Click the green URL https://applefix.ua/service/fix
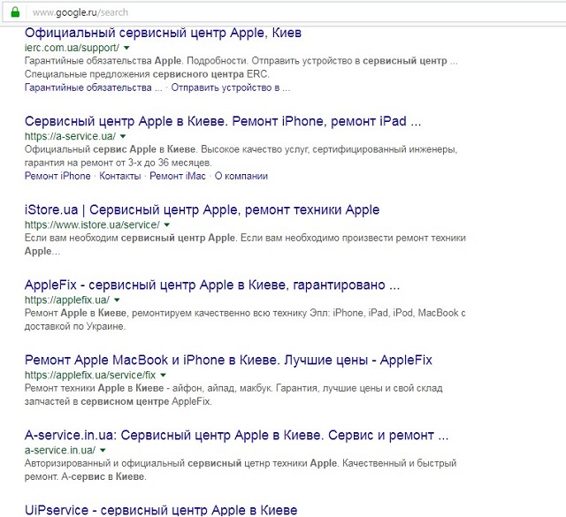The image size is (566, 517). click(x=90, y=376)
